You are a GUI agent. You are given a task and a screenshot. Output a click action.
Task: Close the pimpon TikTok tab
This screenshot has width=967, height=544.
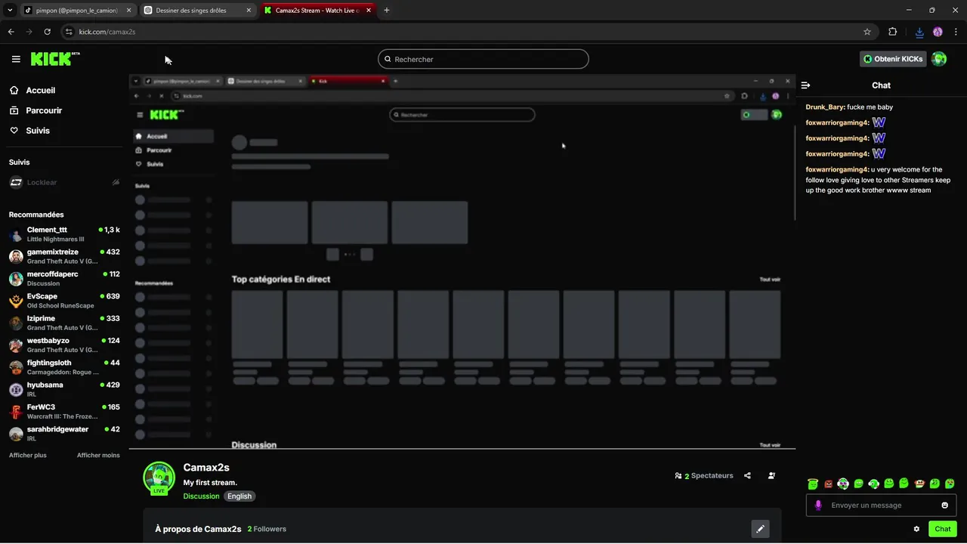pos(128,11)
